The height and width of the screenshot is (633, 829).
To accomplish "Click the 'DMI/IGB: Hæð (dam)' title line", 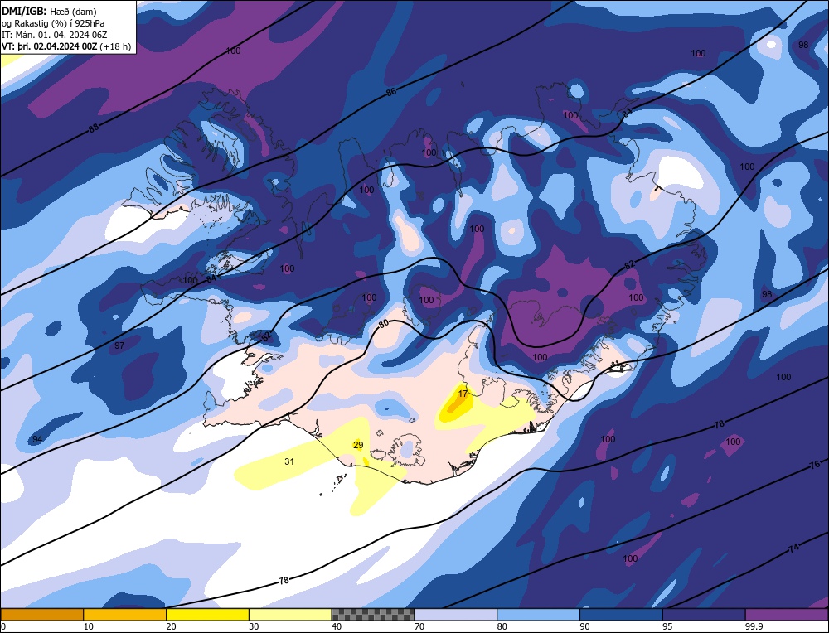I will (x=50, y=11).
